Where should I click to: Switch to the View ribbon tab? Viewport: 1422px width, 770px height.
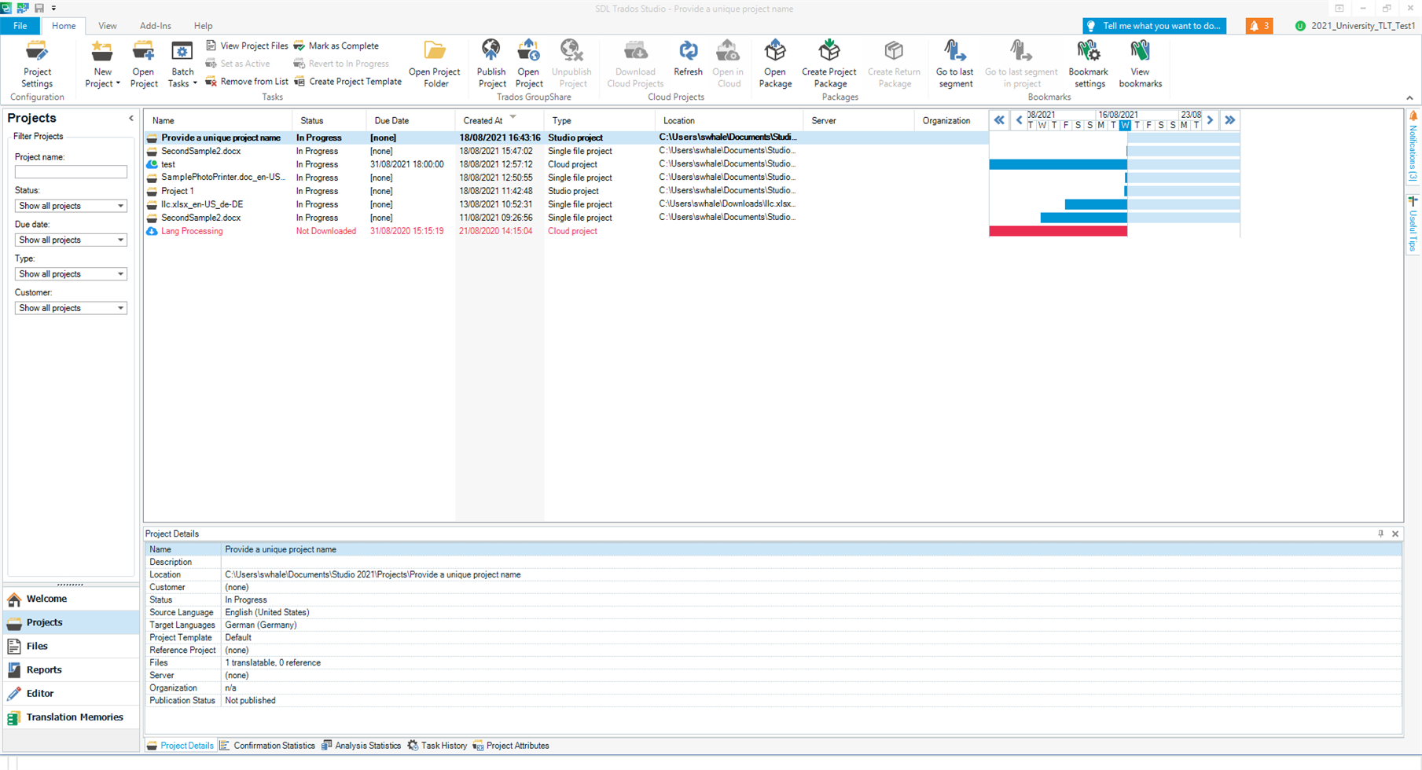pos(107,26)
